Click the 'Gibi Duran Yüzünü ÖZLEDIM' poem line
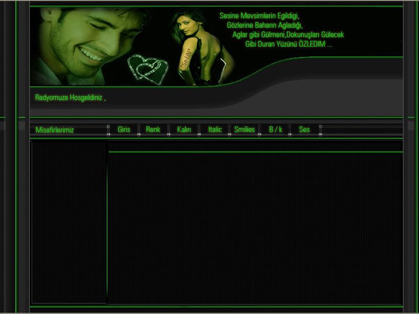 click(289, 44)
